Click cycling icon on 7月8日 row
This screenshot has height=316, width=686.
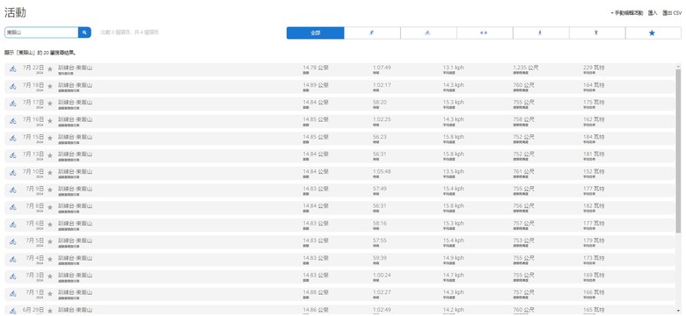tap(13, 207)
